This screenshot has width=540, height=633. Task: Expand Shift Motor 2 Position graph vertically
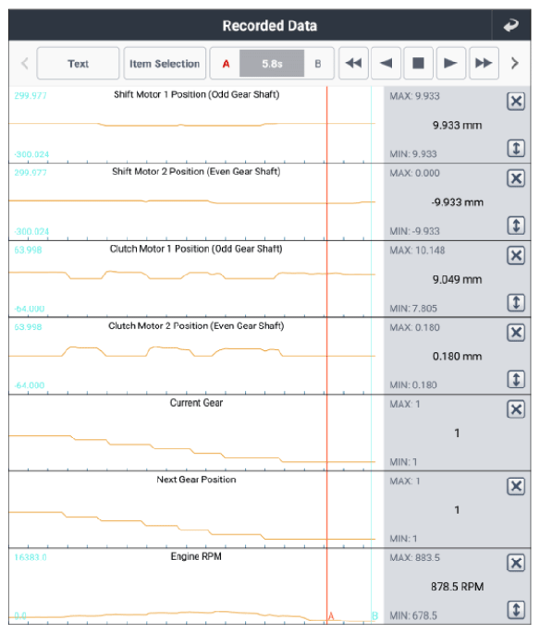click(x=516, y=225)
